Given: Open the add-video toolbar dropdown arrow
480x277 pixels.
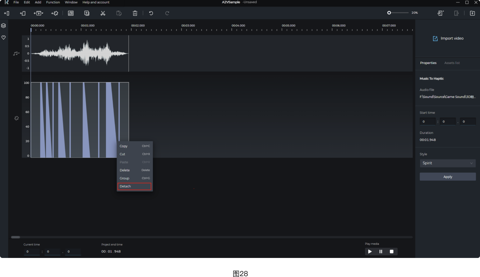Looking at the screenshot, I should (42, 13).
